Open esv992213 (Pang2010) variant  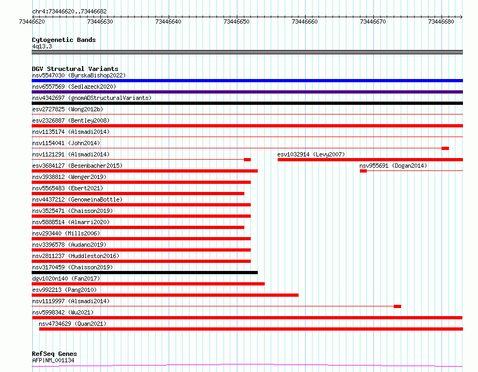click(x=64, y=290)
